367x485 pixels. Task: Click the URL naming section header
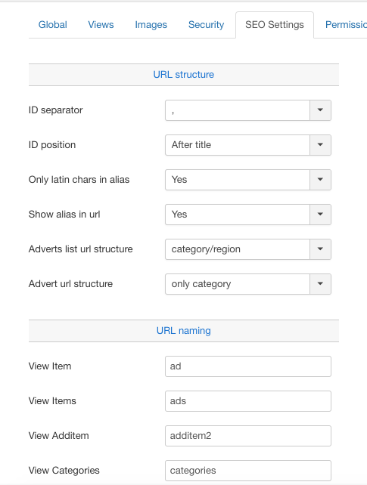[x=184, y=331]
